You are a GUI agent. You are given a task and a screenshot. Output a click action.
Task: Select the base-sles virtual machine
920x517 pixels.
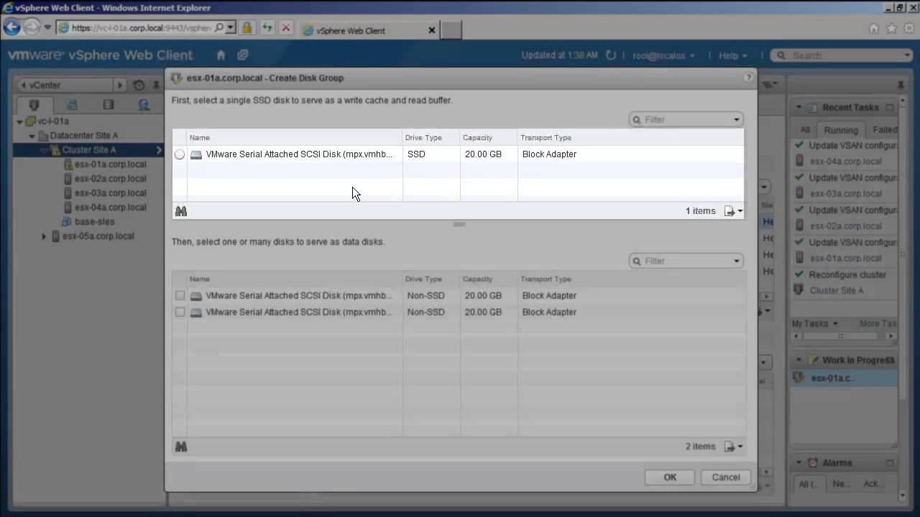pyautogui.click(x=94, y=222)
